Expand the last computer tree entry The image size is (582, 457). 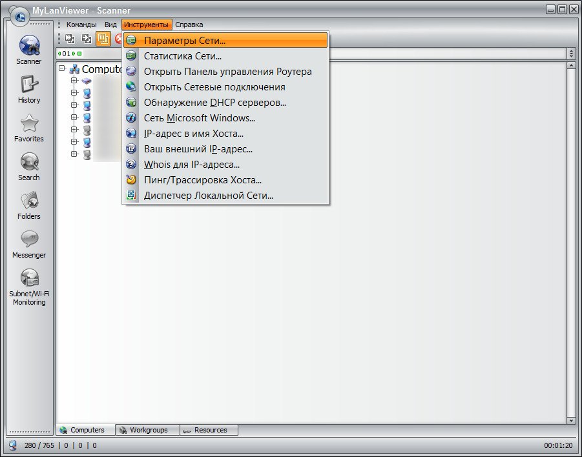pyautogui.click(x=74, y=154)
